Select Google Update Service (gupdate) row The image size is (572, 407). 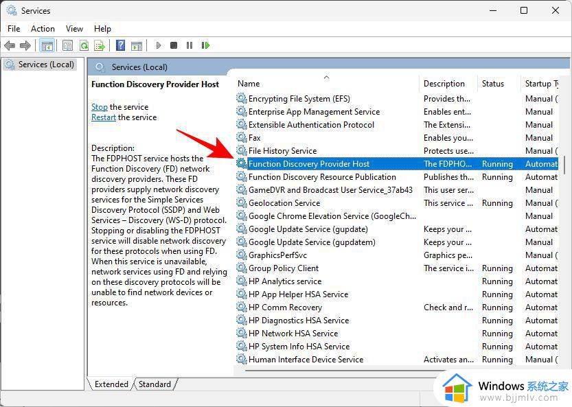click(397, 229)
